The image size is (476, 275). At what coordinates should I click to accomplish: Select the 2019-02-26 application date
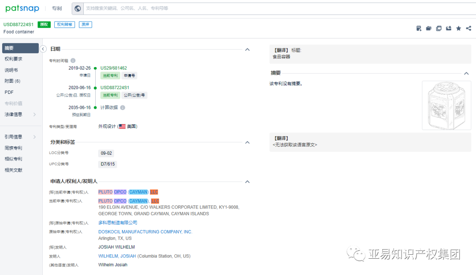click(79, 68)
